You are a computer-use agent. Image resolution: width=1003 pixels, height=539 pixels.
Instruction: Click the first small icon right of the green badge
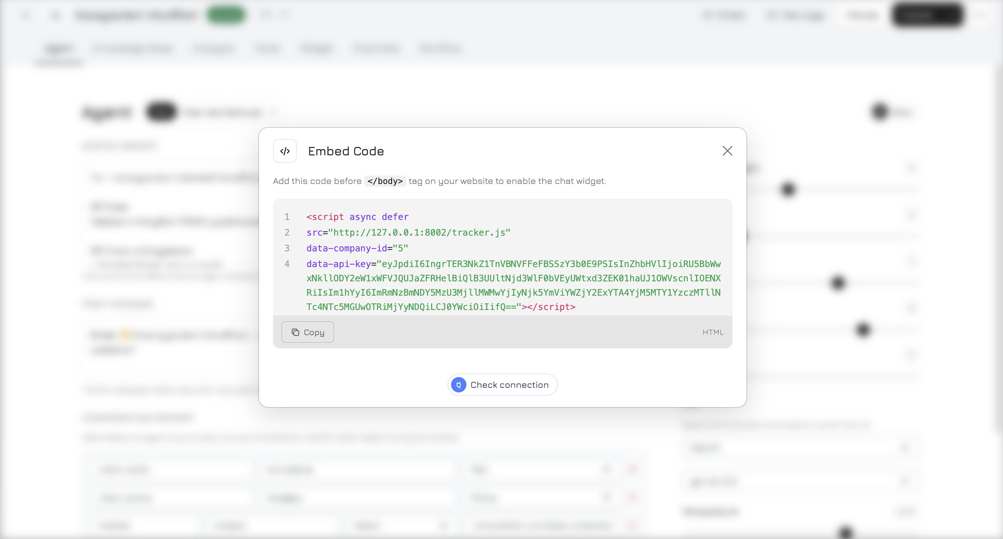(266, 14)
